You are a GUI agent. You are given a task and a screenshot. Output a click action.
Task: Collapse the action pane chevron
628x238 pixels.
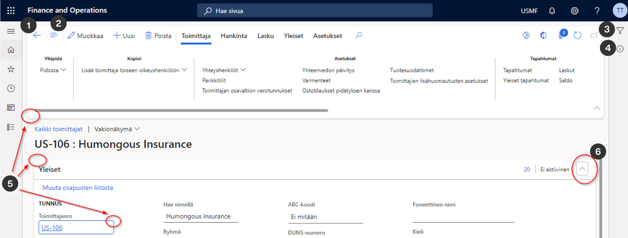pyautogui.click(x=597, y=108)
